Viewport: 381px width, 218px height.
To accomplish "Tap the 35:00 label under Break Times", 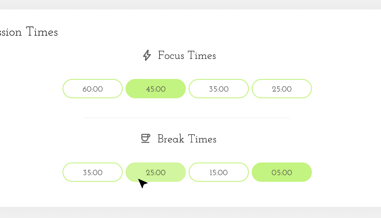I will tap(93, 173).
